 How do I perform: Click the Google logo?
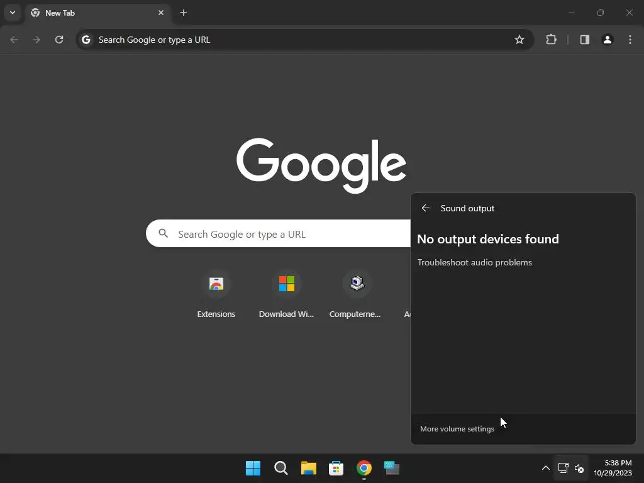point(321,165)
